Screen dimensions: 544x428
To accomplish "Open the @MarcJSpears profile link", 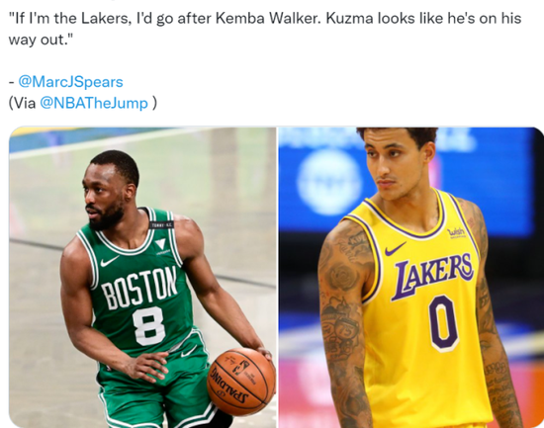I will [x=70, y=82].
